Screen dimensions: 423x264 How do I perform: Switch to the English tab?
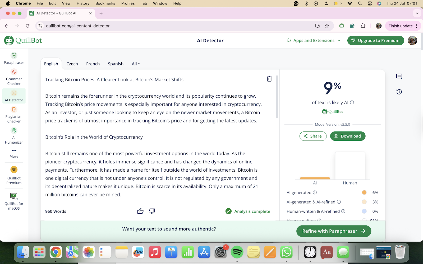point(51,64)
